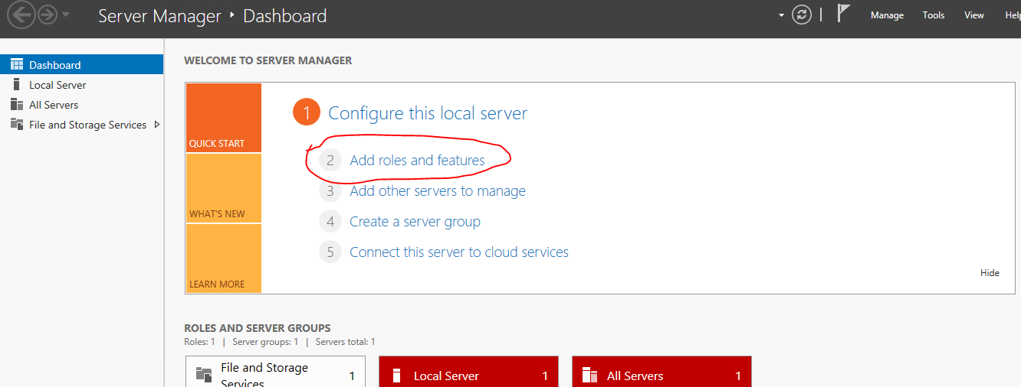Click Connect this server to cloud services
This screenshot has height=387, width=1021.
coord(459,252)
